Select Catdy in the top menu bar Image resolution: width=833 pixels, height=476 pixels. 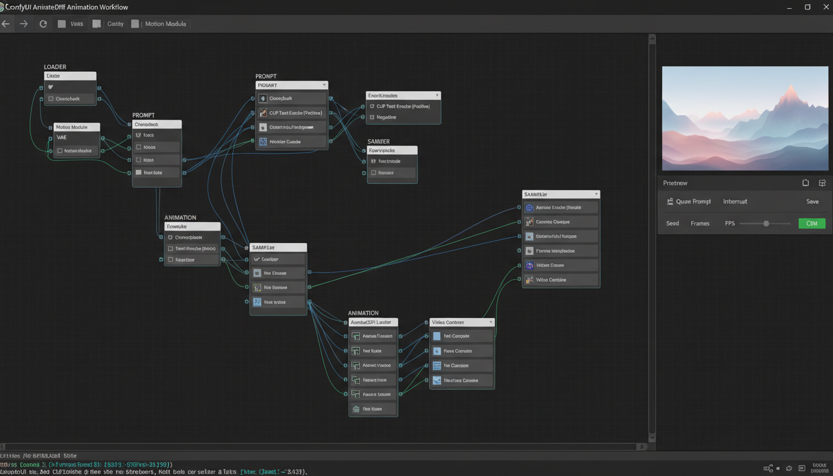115,24
